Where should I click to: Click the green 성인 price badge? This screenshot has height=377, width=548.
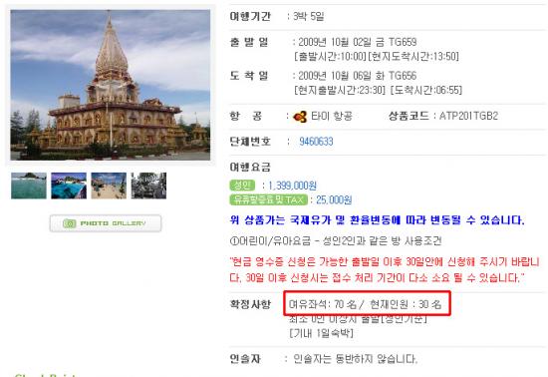coord(242,186)
